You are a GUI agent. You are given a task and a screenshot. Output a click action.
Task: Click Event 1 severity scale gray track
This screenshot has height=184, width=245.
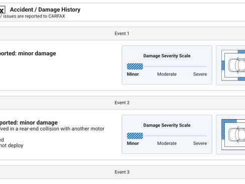coord(176,66)
